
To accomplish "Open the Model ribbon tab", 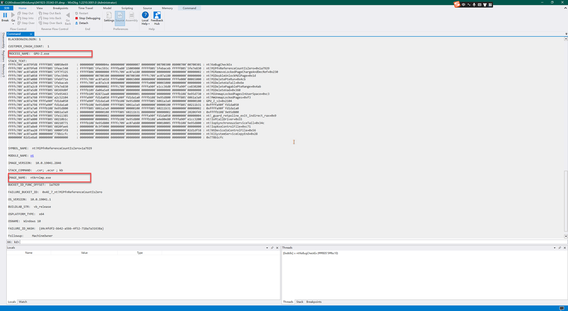I will point(107,8).
